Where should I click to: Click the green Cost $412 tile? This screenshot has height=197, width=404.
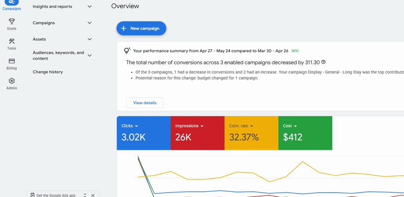click(x=305, y=133)
